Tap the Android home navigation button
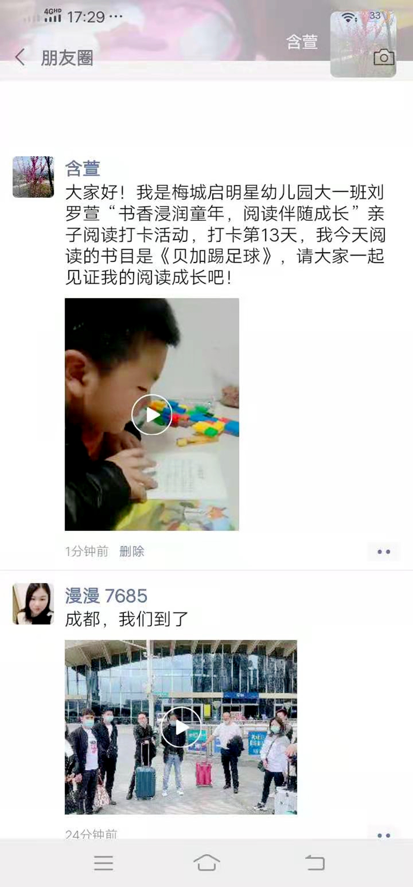This screenshot has width=413, height=887. click(206, 863)
